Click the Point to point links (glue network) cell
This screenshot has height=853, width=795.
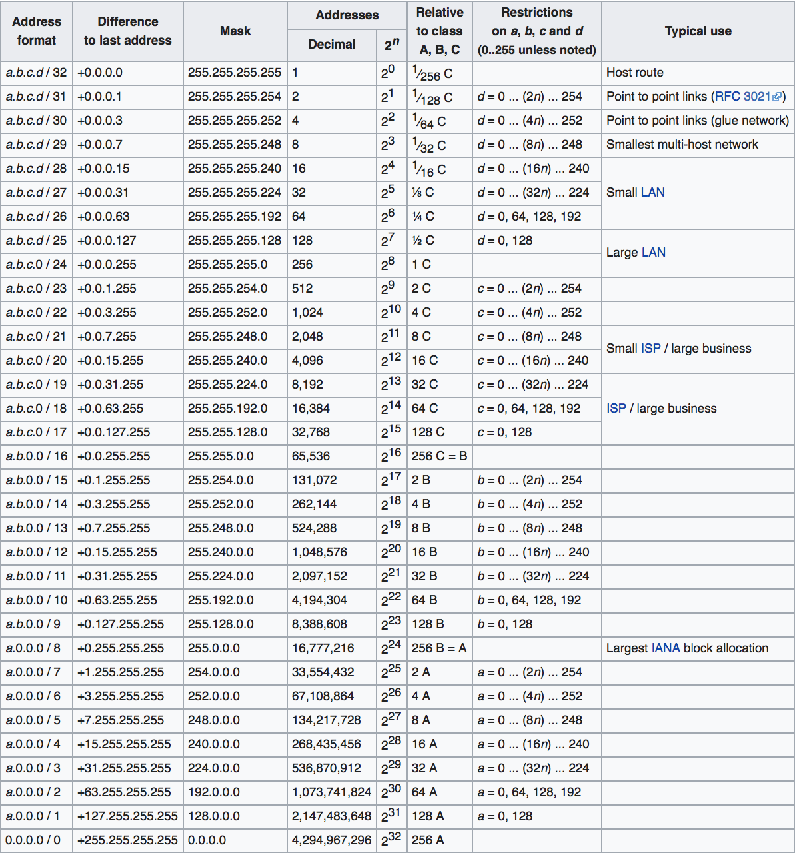coord(698,121)
